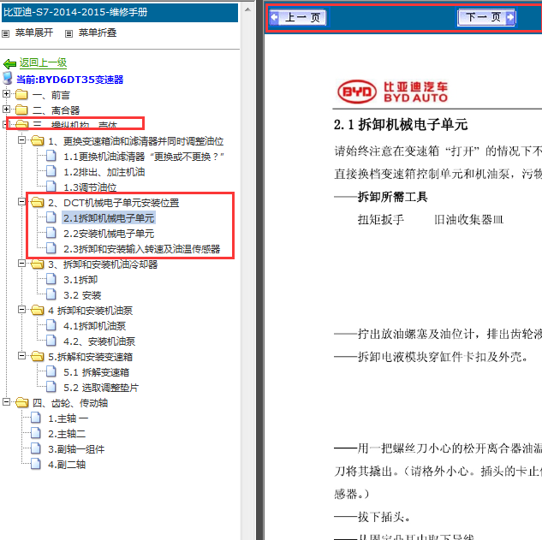The height and width of the screenshot is (540, 542).
Task: Click the open folder icon of 3、拆卸和安装机油冷却器
Action: (38, 264)
